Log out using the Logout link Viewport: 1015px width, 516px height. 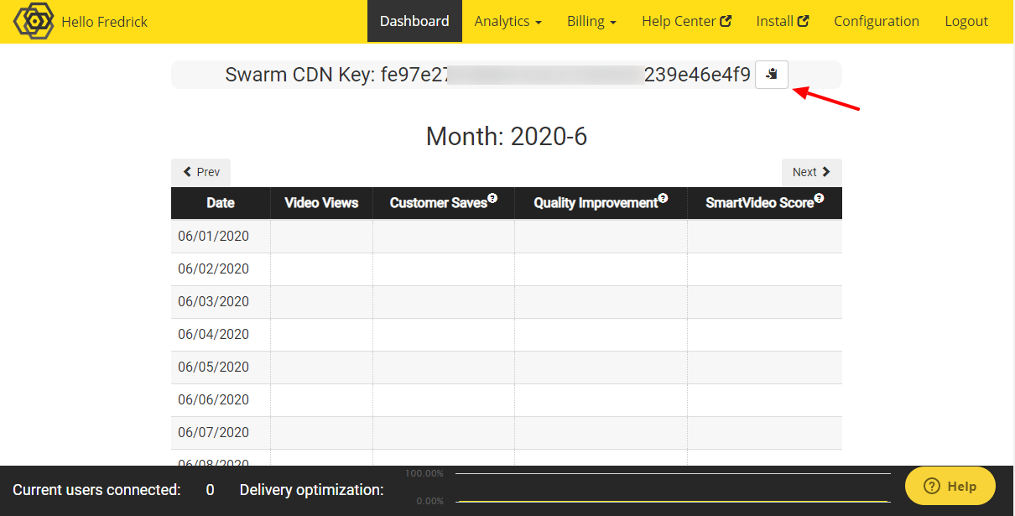click(966, 21)
